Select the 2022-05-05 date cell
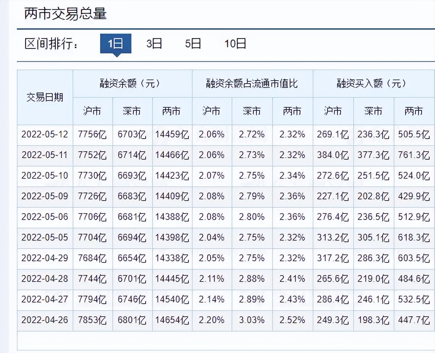 click(45, 238)
